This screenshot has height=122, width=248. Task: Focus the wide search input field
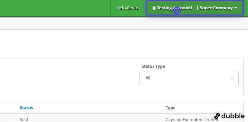pyautogui.click(x=70, y=78)
